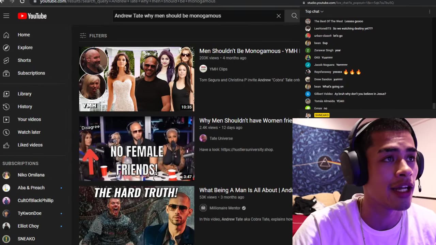The width and height of the screenshot is (436, 245).
Task: Click chat message from Gilbert Valdez
Action: click(350, 94)
